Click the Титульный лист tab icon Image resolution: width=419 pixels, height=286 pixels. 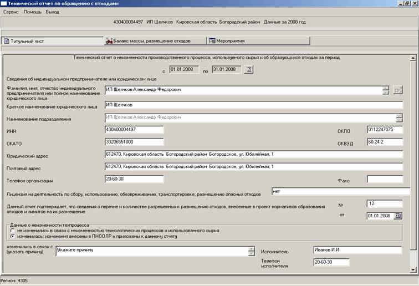(x=7, y=41)
